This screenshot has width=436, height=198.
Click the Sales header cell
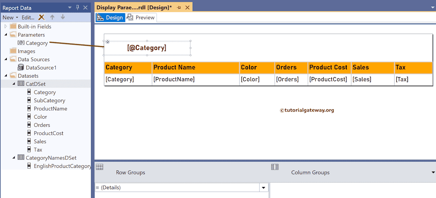pyautogui.click(x=373, y=67)
